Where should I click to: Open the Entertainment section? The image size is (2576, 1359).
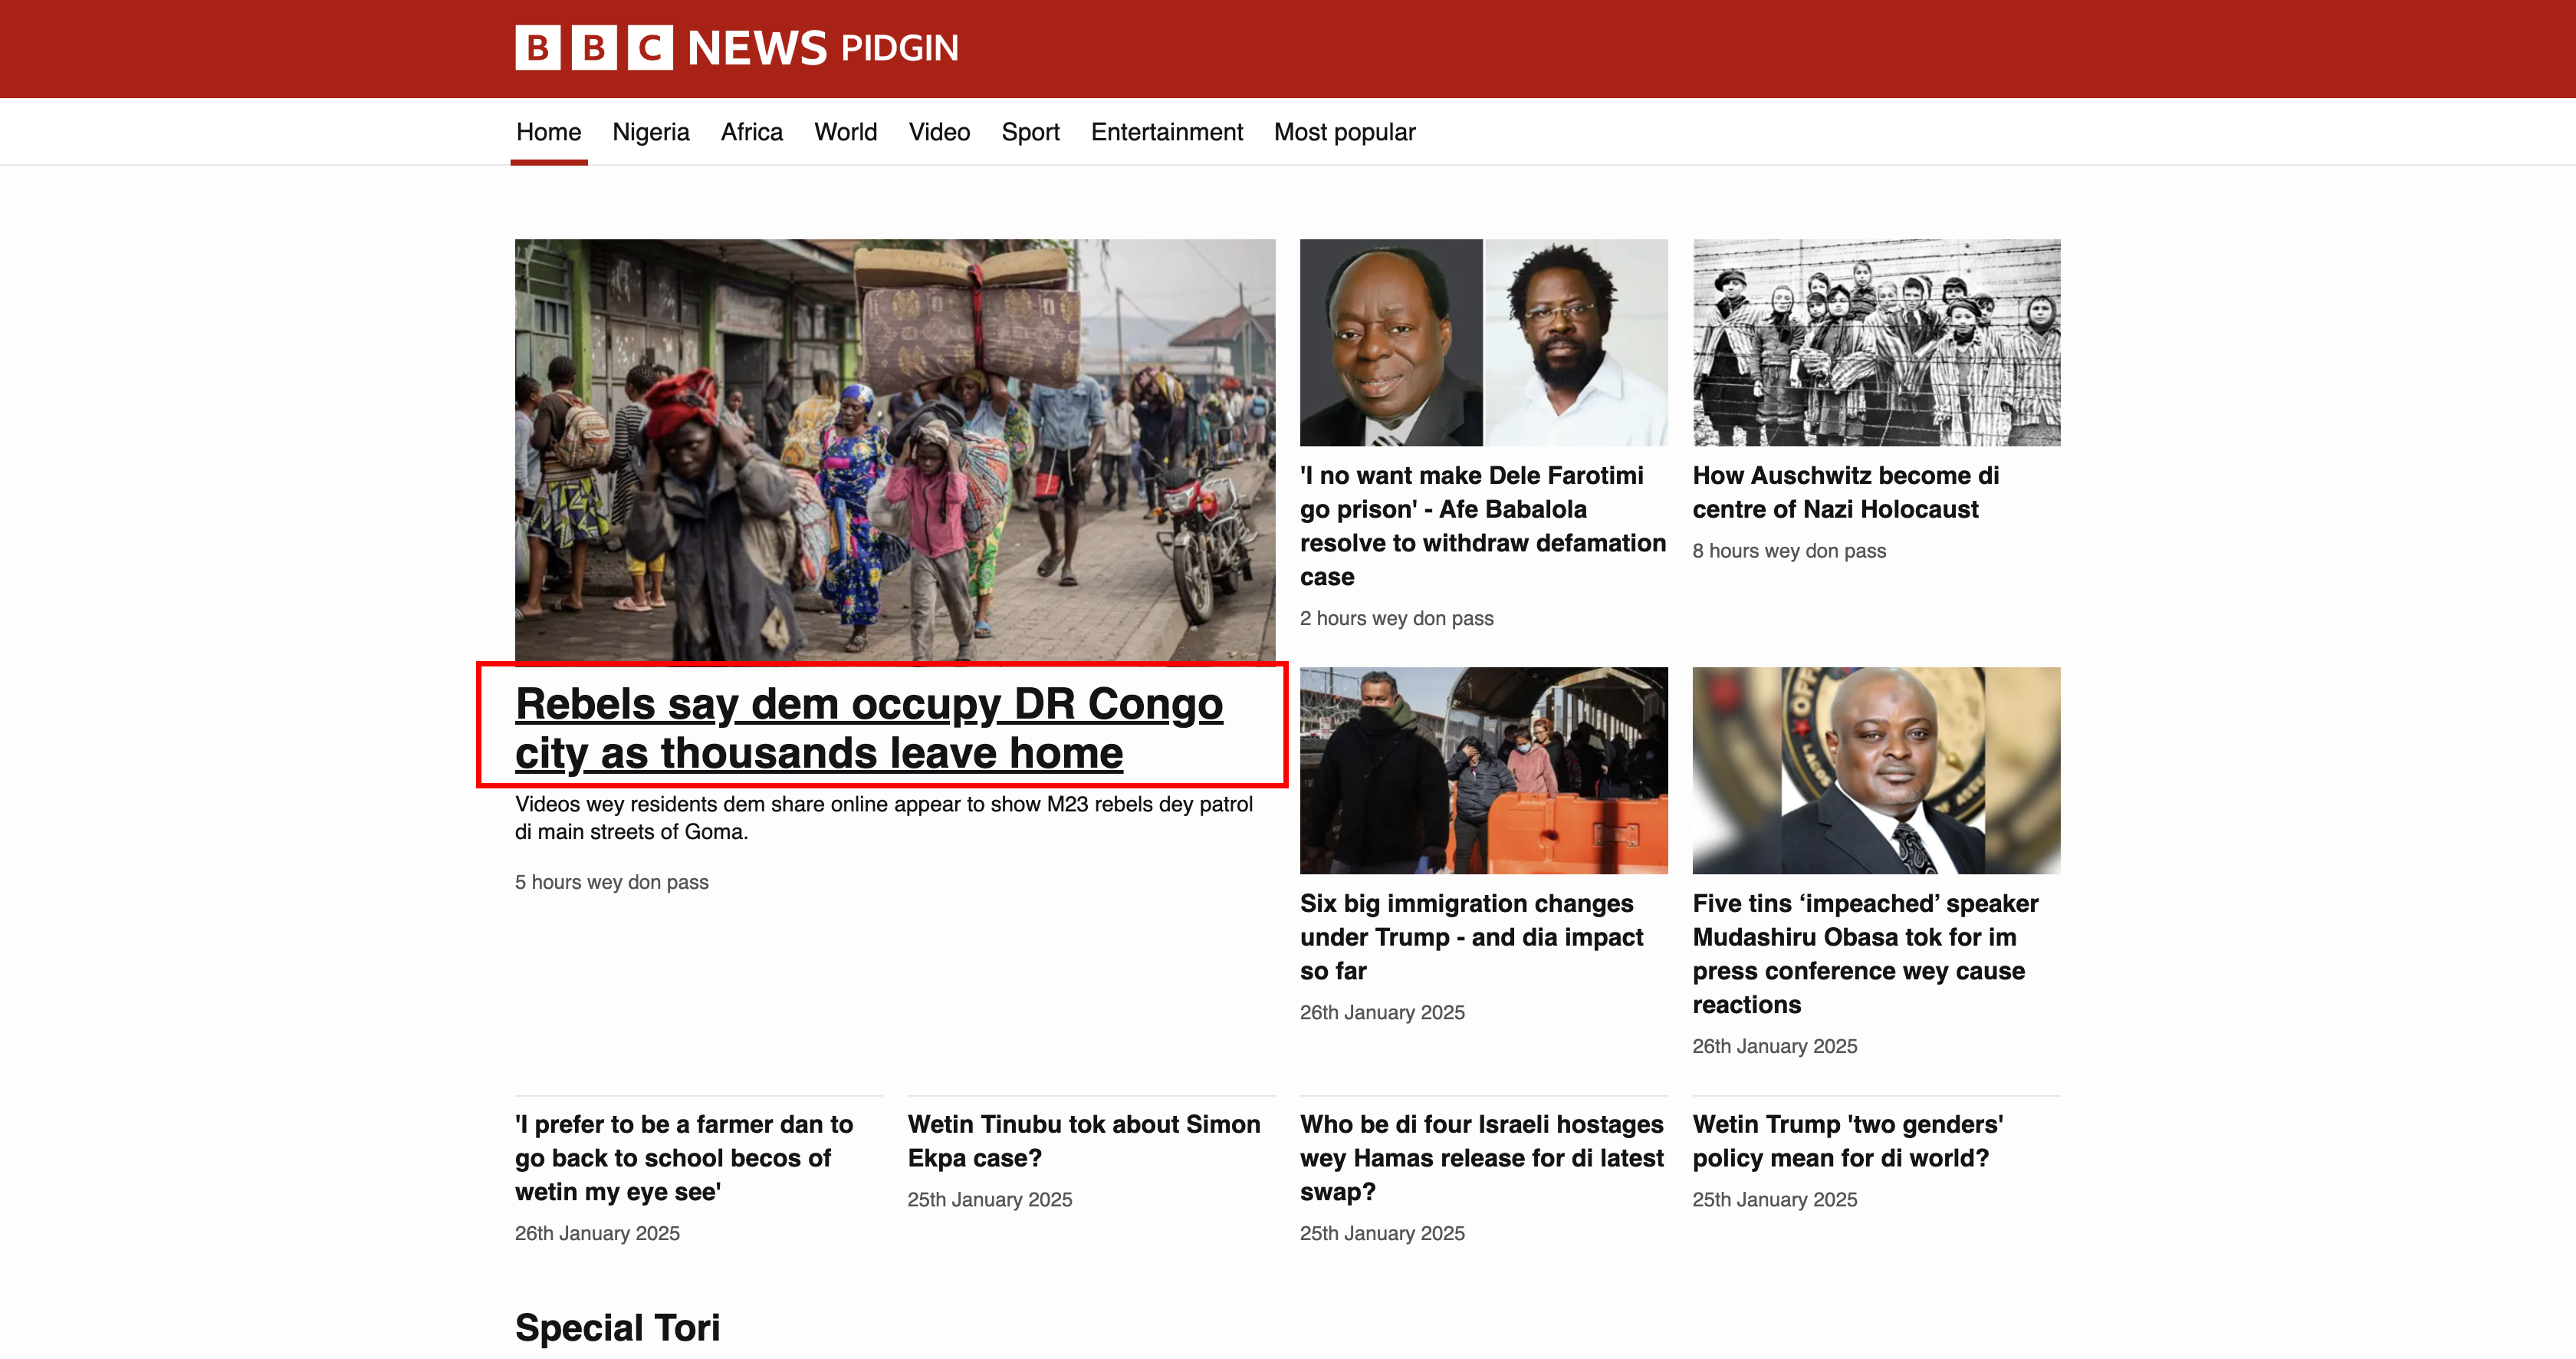pyautogui.click(x=1166, y=132)
